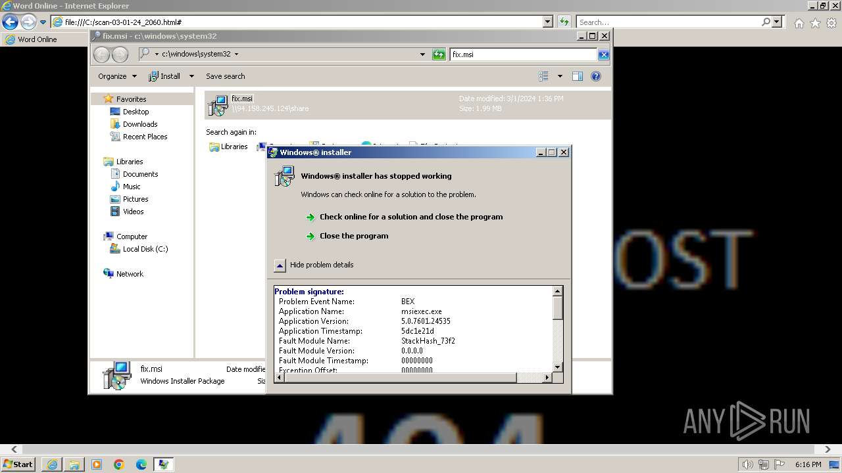Collapse Hide problem details
The height and width of the screenshot is (473, 842).
314,265
